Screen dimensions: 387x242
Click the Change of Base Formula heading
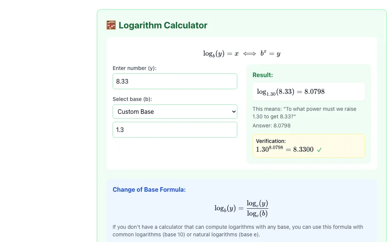[149, 189]
